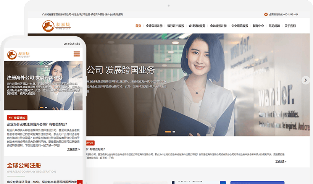313x184 pixels.
Task: Click the desktop banner headline 发展跨国业务
Action: [130, 70]
